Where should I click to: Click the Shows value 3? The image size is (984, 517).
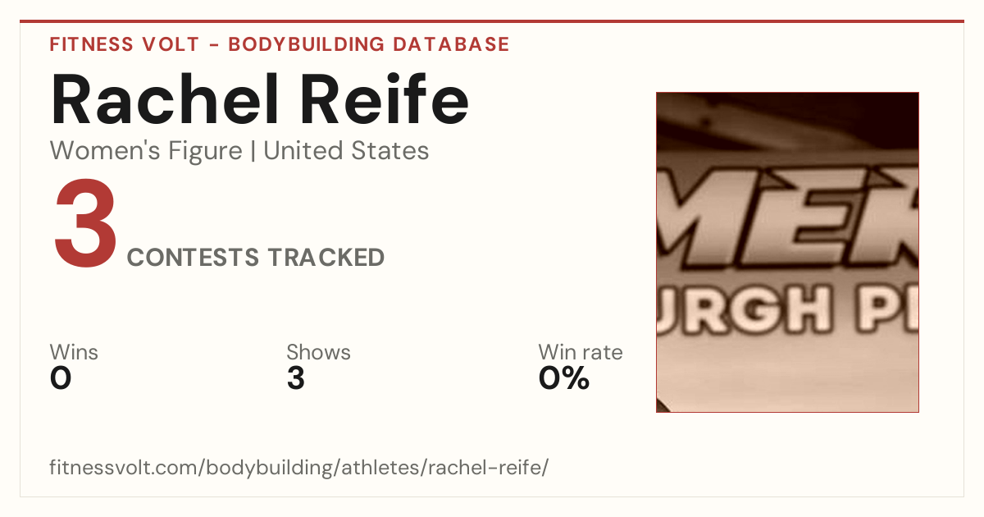(296, 379)
